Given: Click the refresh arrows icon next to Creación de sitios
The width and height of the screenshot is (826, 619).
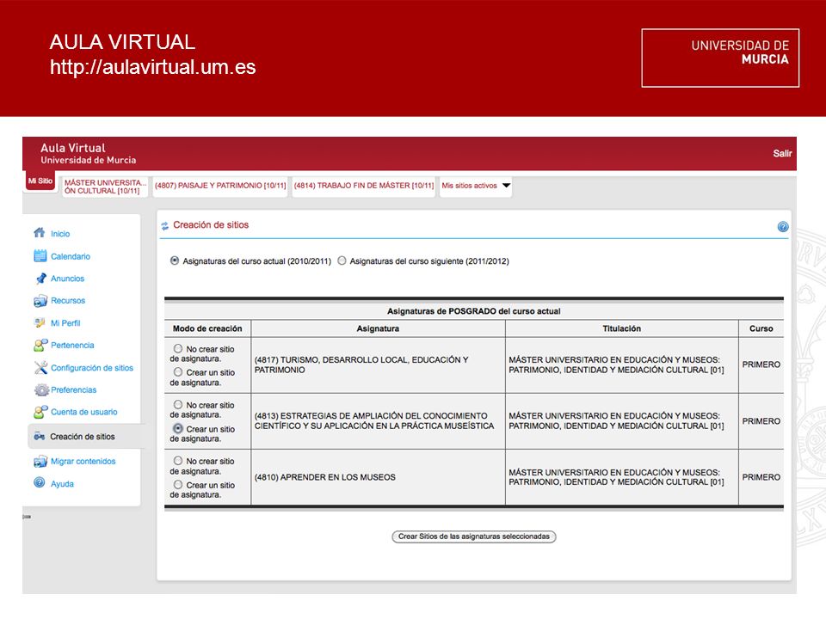Looking at the screenshot, I should click(165, 226).
